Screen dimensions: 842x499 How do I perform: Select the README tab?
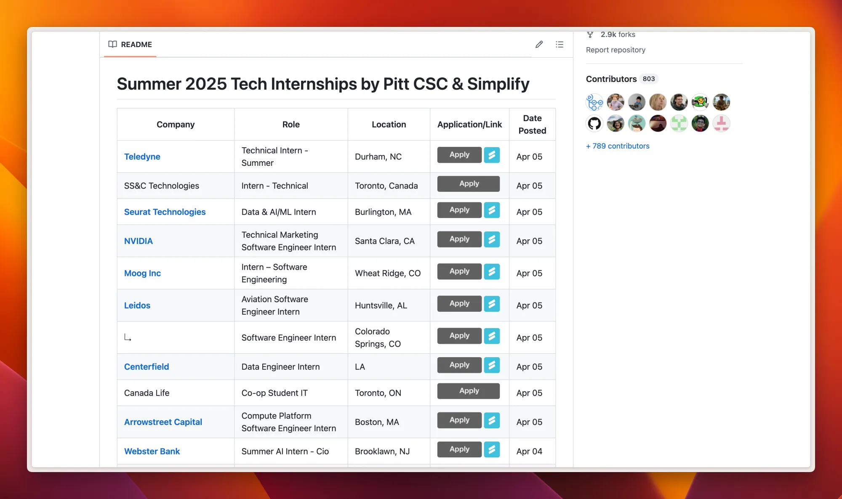point(130,45)
